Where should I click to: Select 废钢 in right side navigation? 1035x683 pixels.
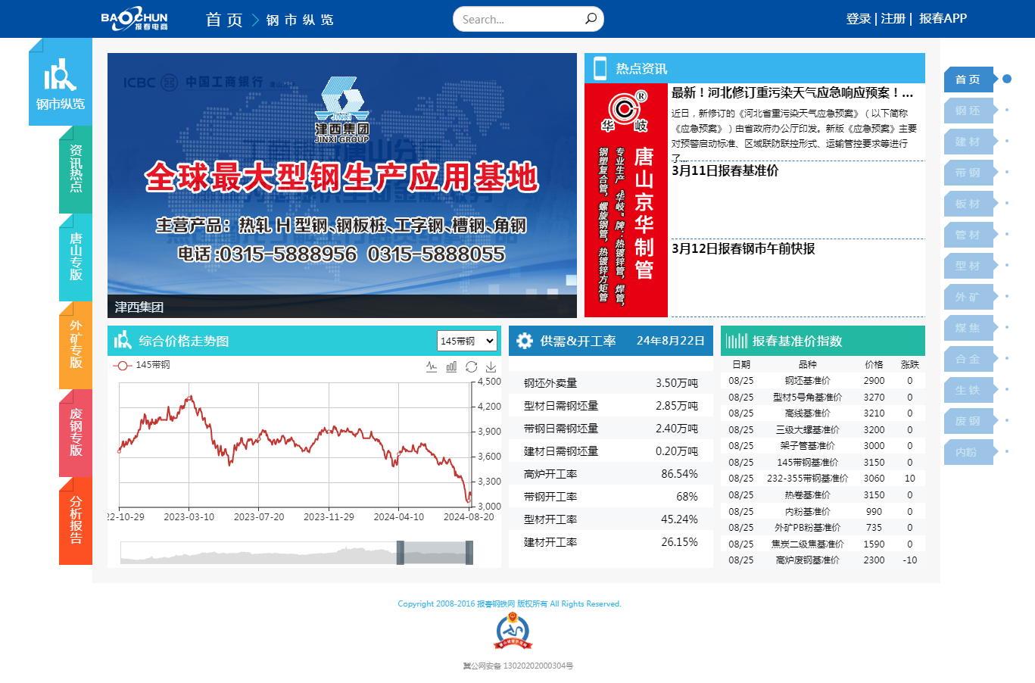[x=968, y=421]
